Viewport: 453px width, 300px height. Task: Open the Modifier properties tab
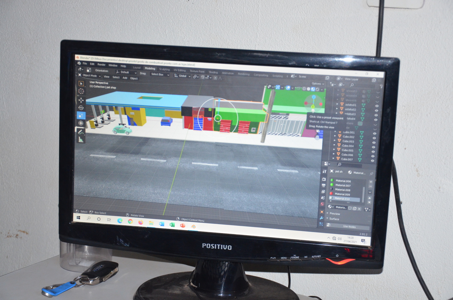click(x=322, y=218)
